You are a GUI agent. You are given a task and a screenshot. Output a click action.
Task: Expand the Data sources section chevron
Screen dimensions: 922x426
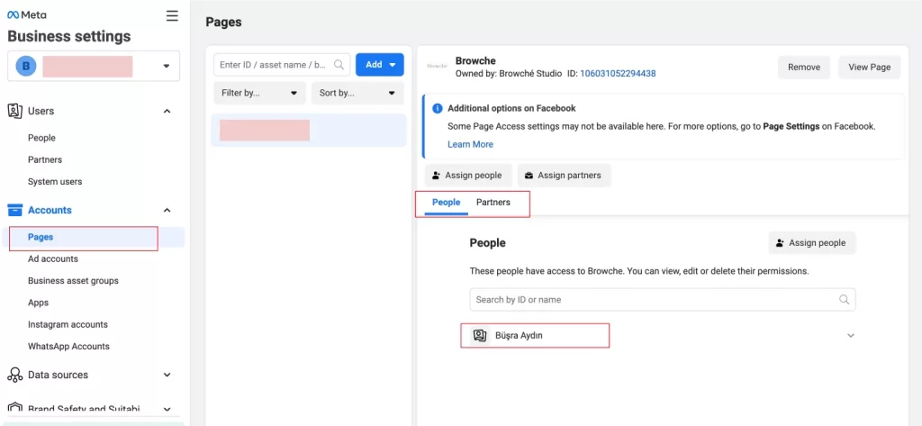[167, 375]
